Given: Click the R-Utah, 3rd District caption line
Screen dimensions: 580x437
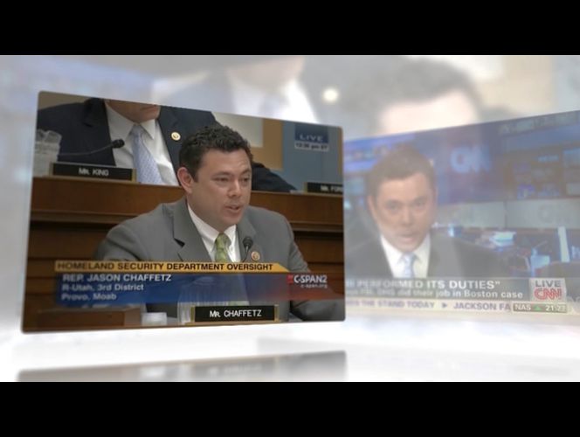Looking at the screenshot, I should [x=103, y=287].
